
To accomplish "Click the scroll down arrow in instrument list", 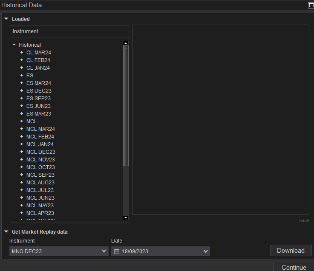I will coord(126,217).
